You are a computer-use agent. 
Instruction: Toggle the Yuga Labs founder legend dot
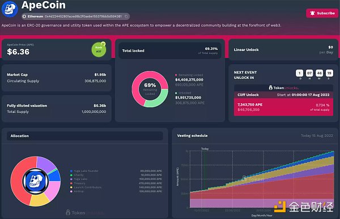click(71, 171)
